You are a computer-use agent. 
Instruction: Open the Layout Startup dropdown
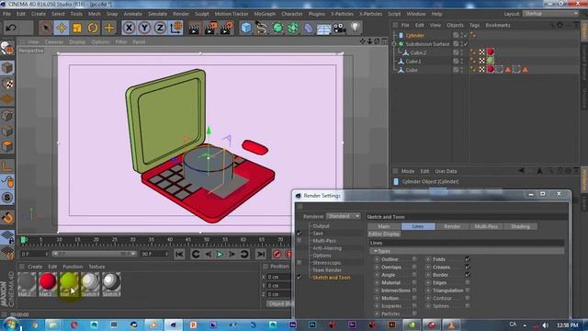(x=550, y=14)
